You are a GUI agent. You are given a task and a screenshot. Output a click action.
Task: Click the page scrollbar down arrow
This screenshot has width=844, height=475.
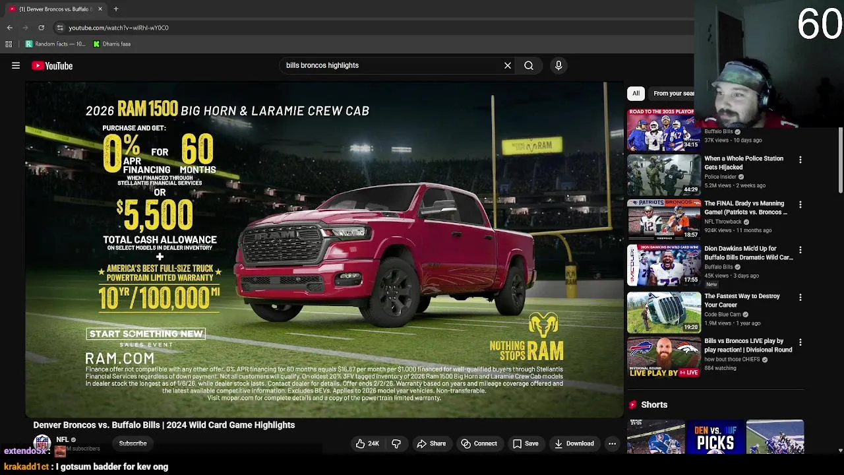840,450
